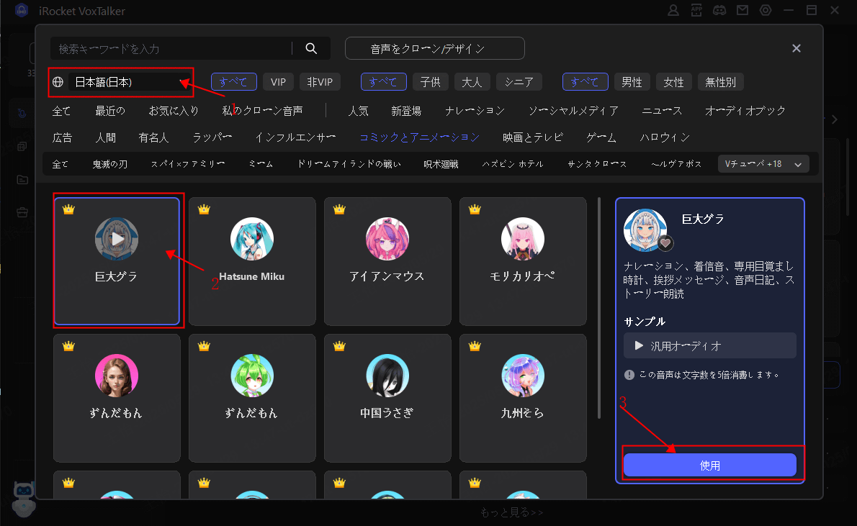857x526 pixels.
Task: Click the crown icon on Hatsune Miku card
Action: click(x=204, y=209)
